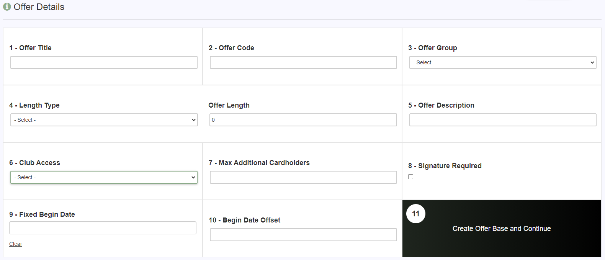Click the Max Additional Cardholders field
The width and height of the screenshot is (605, 260).
pyautogui.click(x=303, y=177)
